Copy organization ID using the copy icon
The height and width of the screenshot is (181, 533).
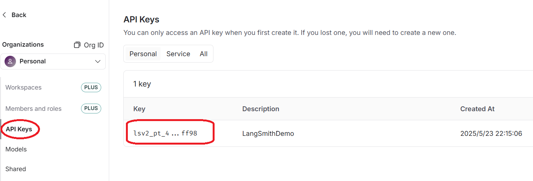coord(77,45)
